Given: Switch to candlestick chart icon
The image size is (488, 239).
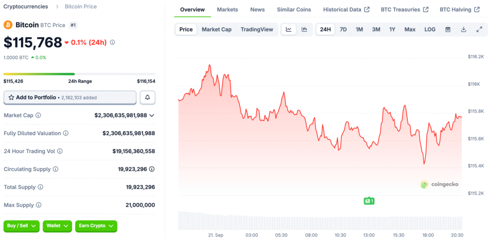Looking at the screenshot, I should (305, 30).
